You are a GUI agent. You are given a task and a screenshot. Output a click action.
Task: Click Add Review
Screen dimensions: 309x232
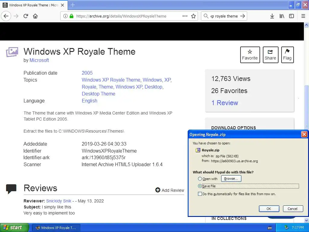pos(170,190)
